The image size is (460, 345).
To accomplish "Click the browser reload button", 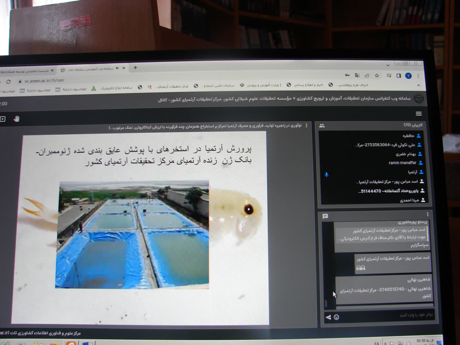I will click(x=9, y=82).
